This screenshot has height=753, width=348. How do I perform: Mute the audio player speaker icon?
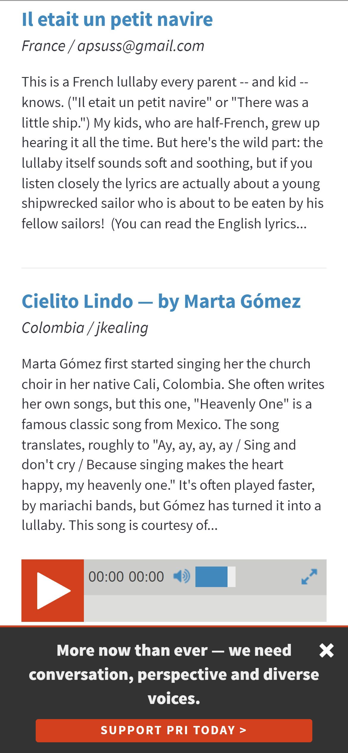(181, 577)
